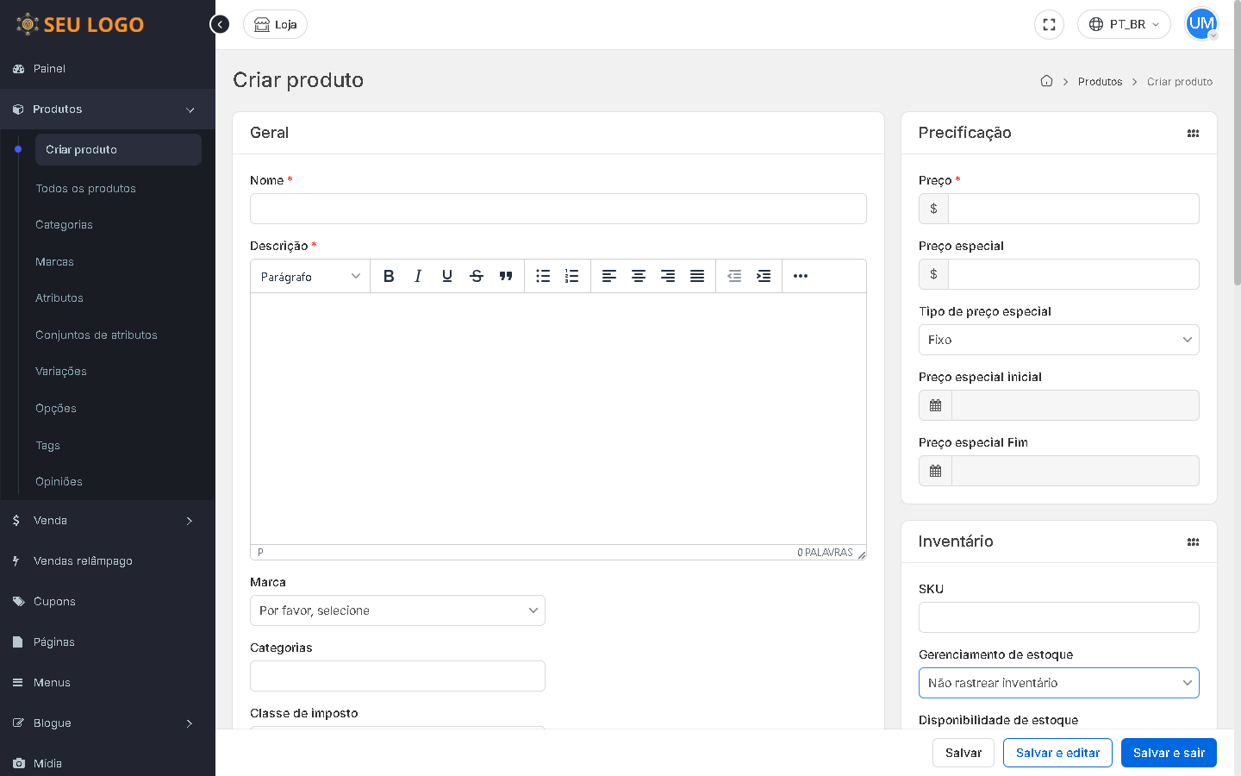
Task: Click the Salvar e editar button
Action: click(x=1057, y=753)
